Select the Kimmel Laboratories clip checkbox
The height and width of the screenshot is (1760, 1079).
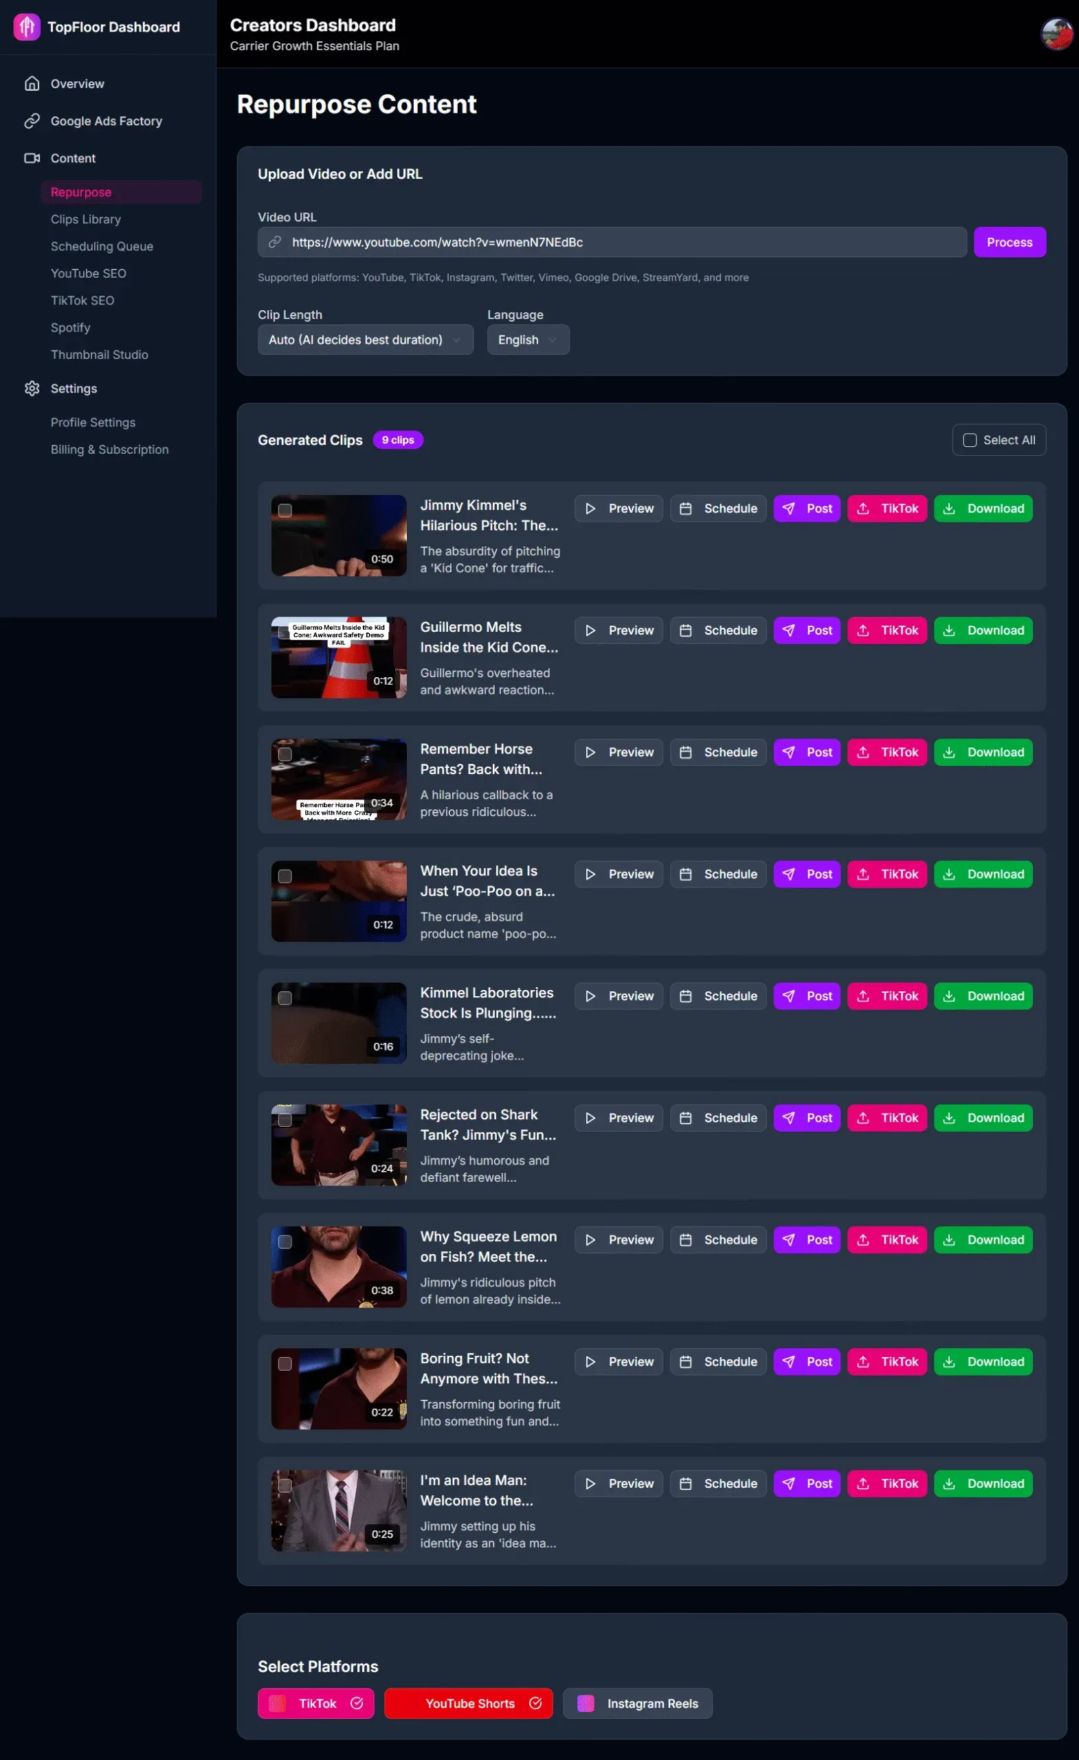point(285,998)
